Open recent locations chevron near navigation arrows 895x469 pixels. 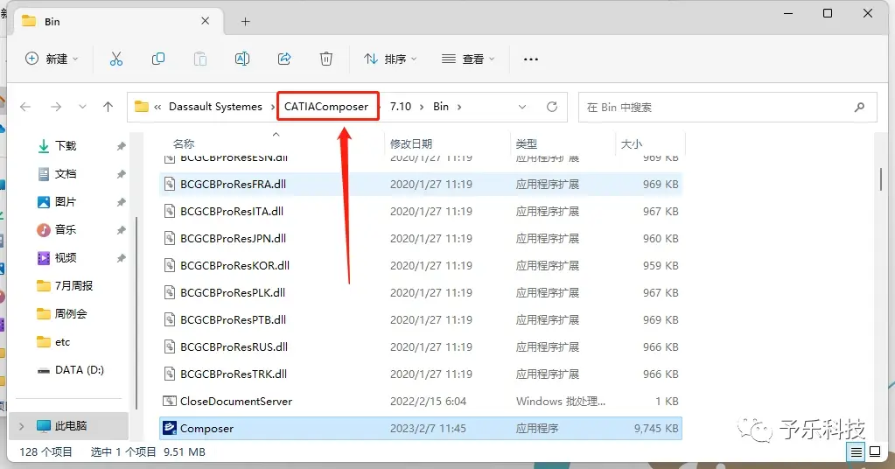(83, 107)
